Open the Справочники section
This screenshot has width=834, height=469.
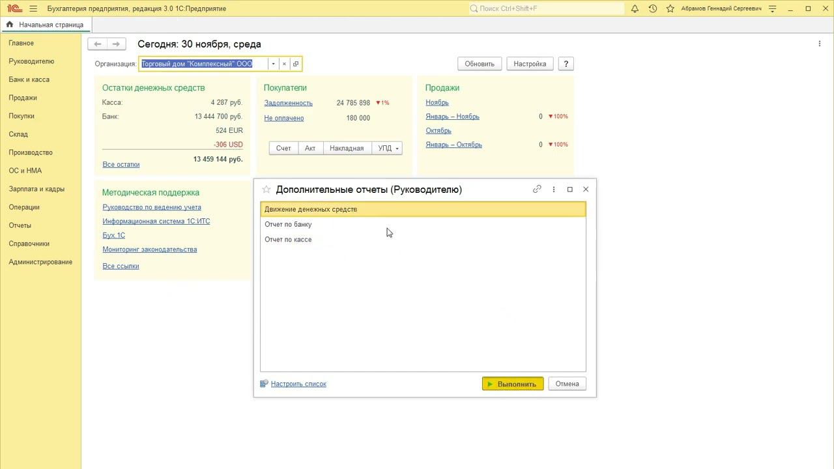tap(29, 244)
